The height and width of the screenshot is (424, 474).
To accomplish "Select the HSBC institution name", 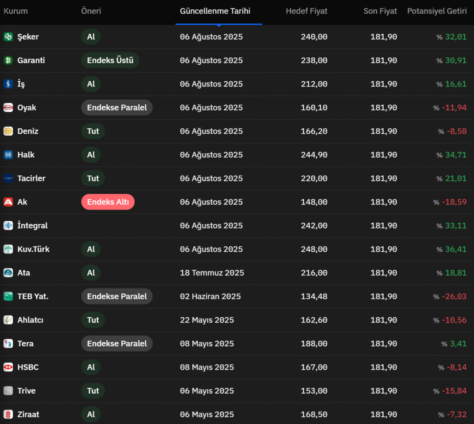I will coord(28,367).
